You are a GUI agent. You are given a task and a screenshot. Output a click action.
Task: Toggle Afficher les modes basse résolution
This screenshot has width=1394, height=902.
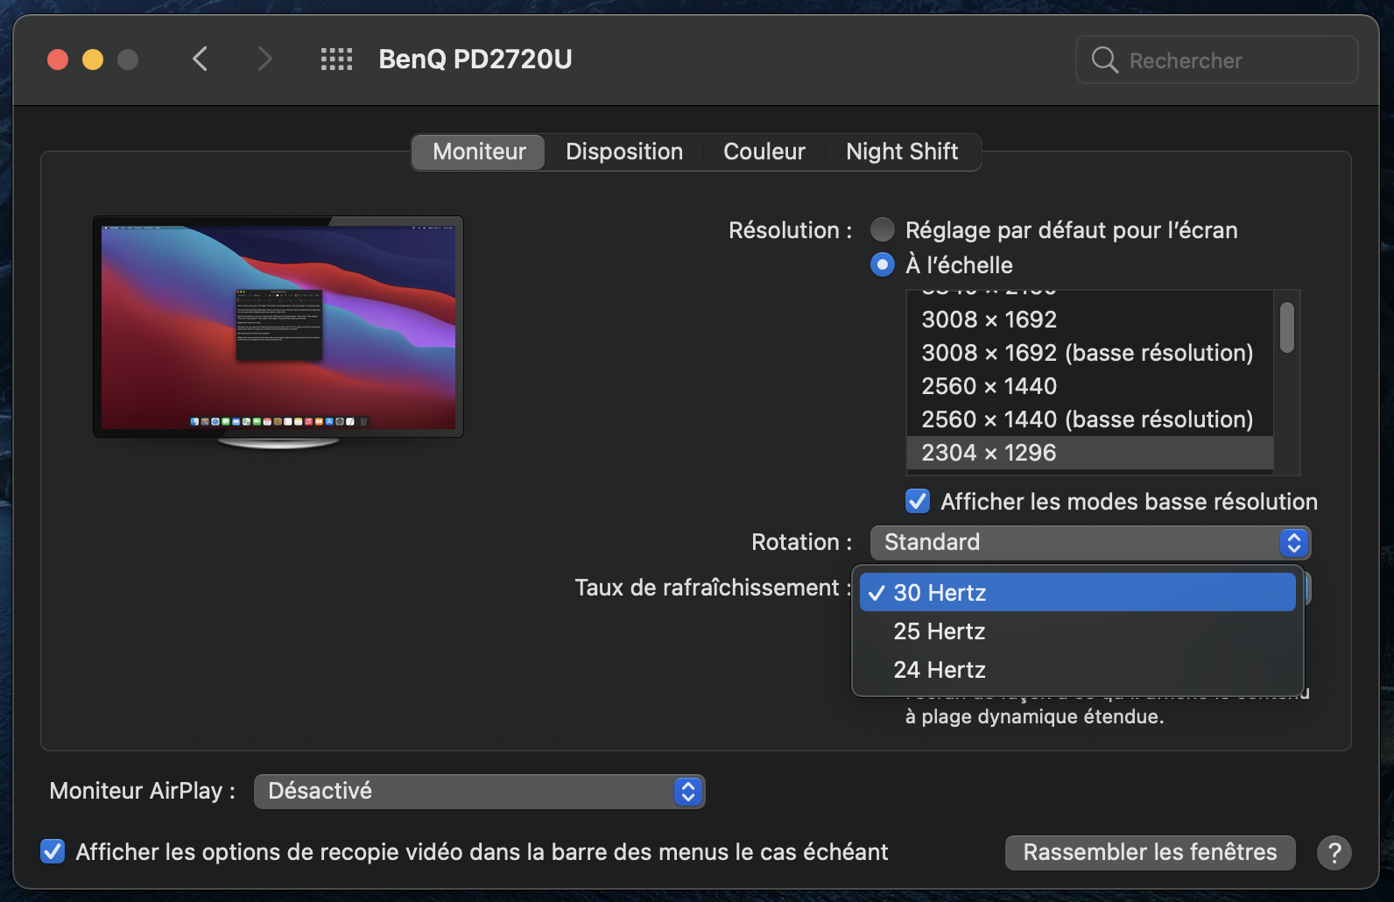coord(918,501)
